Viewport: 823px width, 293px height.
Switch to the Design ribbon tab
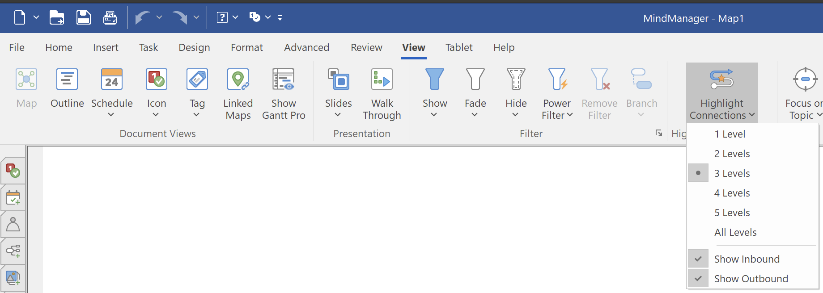(x=194, y=47)
